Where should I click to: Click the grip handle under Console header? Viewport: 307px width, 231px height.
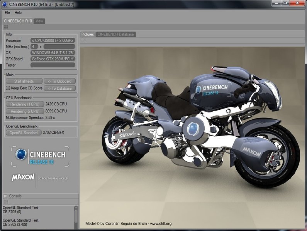[x=6, y=202]
